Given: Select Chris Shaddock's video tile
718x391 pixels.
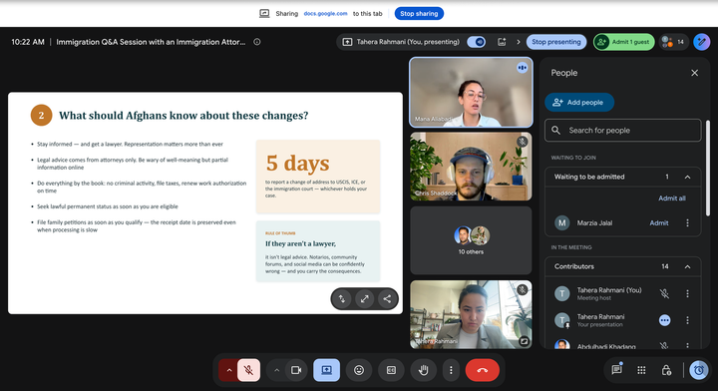Looking at the screenshot, I should tap(471, 167).
